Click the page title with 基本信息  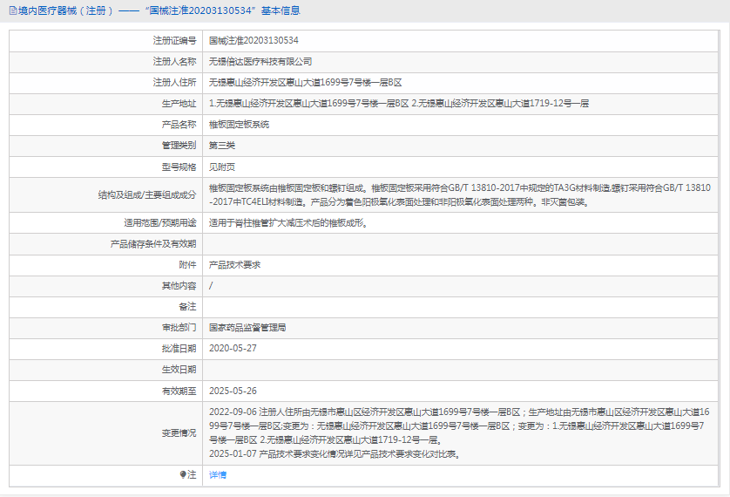tap(159, 10)
